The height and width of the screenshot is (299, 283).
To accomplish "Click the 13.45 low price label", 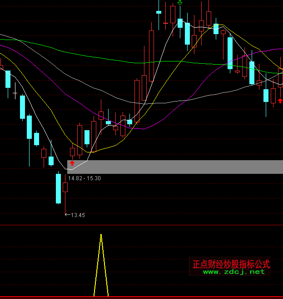I will 78,215.
